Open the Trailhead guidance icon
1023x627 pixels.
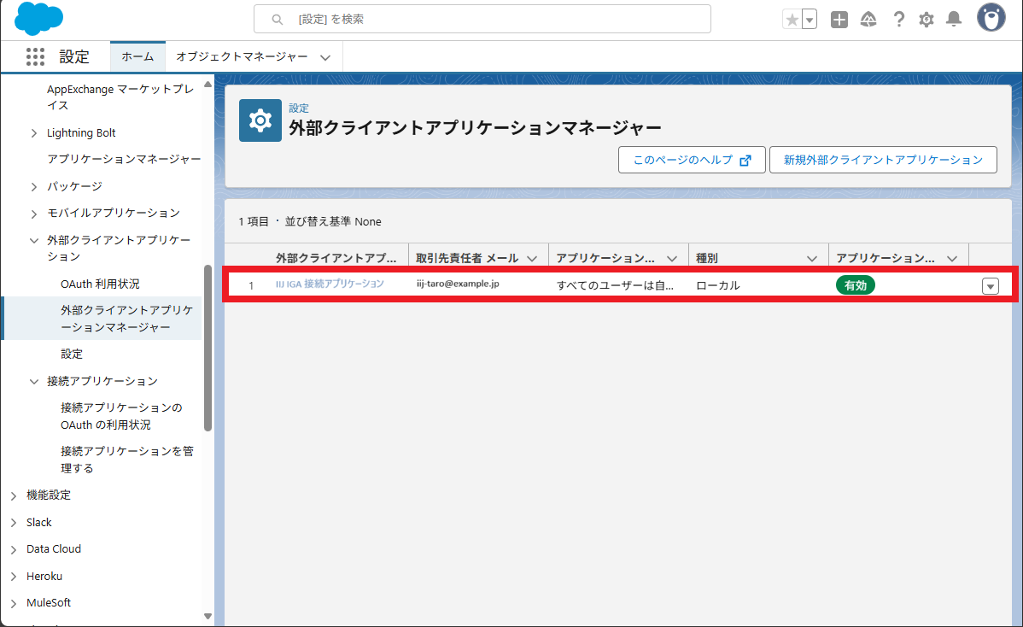click(x=868, y=20)
